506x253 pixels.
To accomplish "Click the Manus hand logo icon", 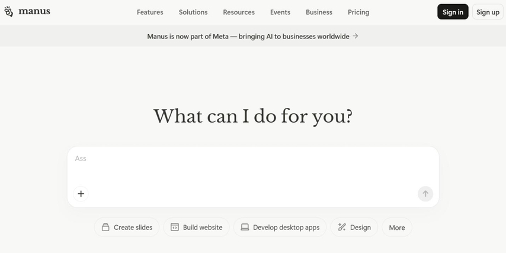I will [x=9, y=12].
